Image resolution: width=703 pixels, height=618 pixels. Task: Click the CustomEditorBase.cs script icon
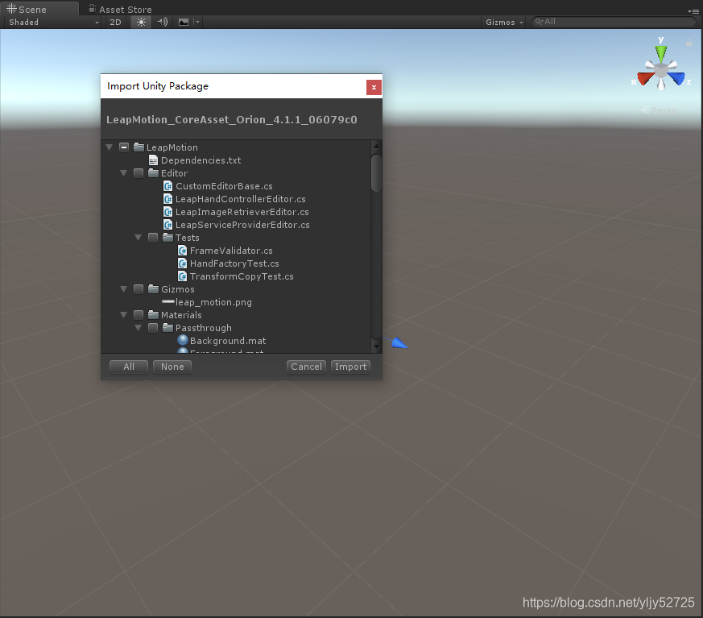point(167,185)
